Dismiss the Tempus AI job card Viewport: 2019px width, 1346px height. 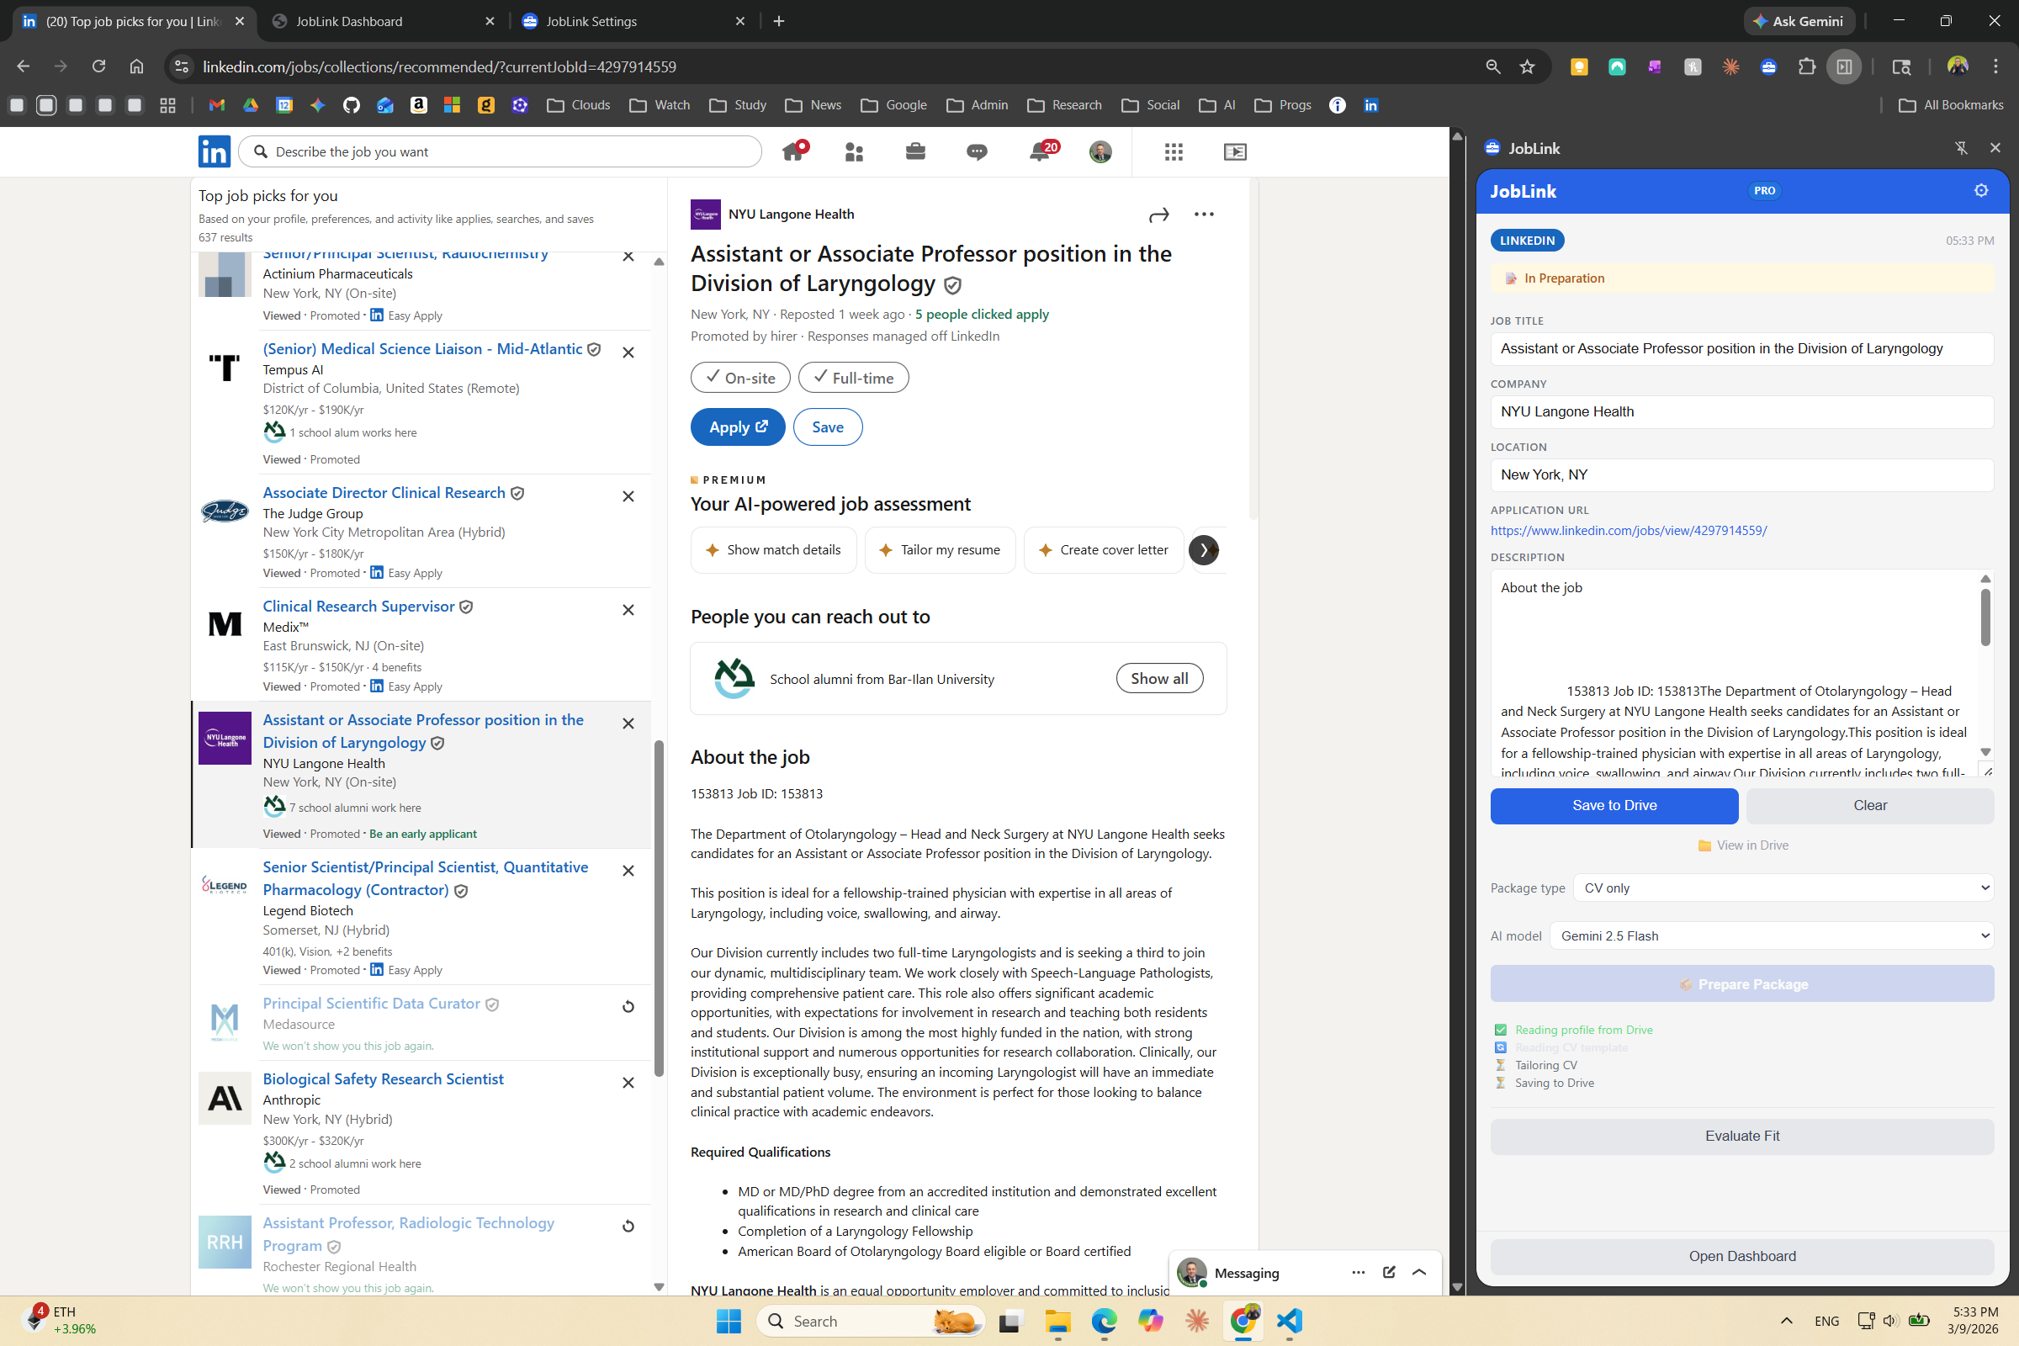(628, 352)
